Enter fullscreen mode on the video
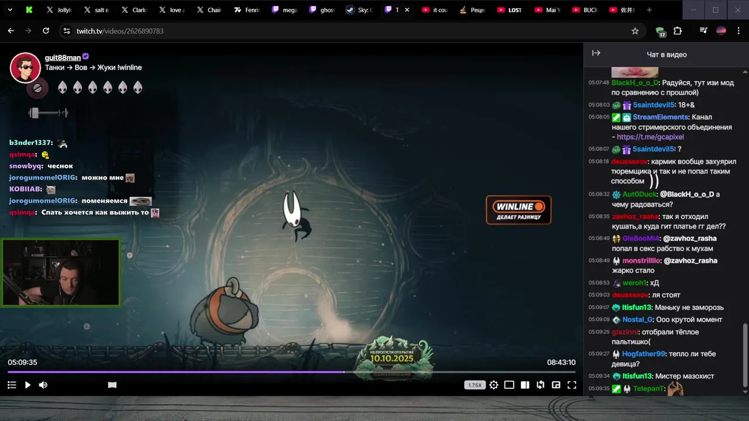 572,385
